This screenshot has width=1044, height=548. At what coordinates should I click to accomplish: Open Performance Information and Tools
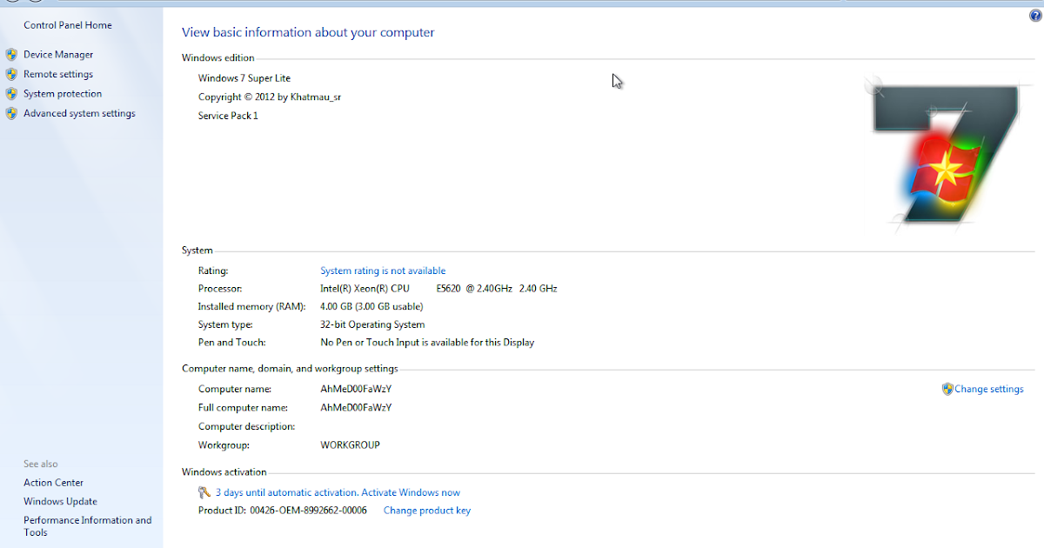point(87,526)
